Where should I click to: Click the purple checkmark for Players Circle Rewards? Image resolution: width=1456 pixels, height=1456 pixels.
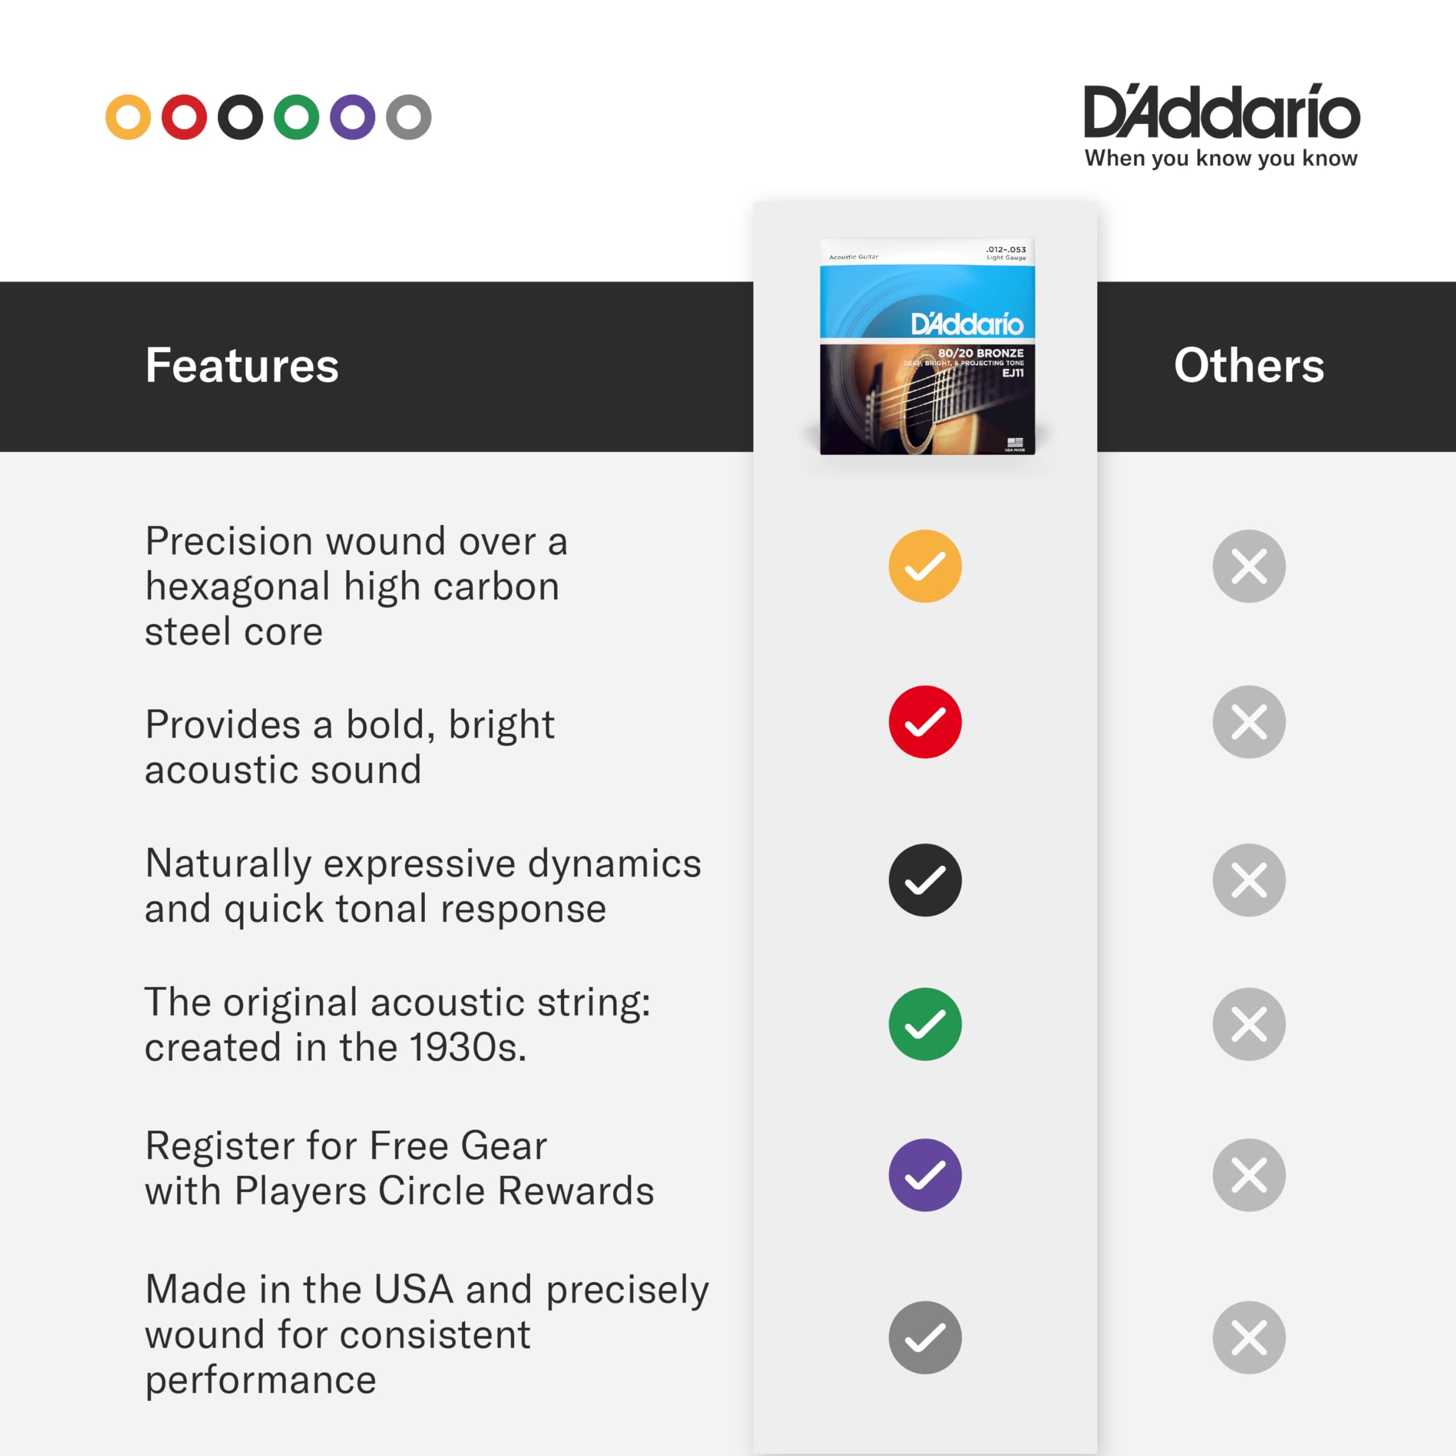(925, 1175)
